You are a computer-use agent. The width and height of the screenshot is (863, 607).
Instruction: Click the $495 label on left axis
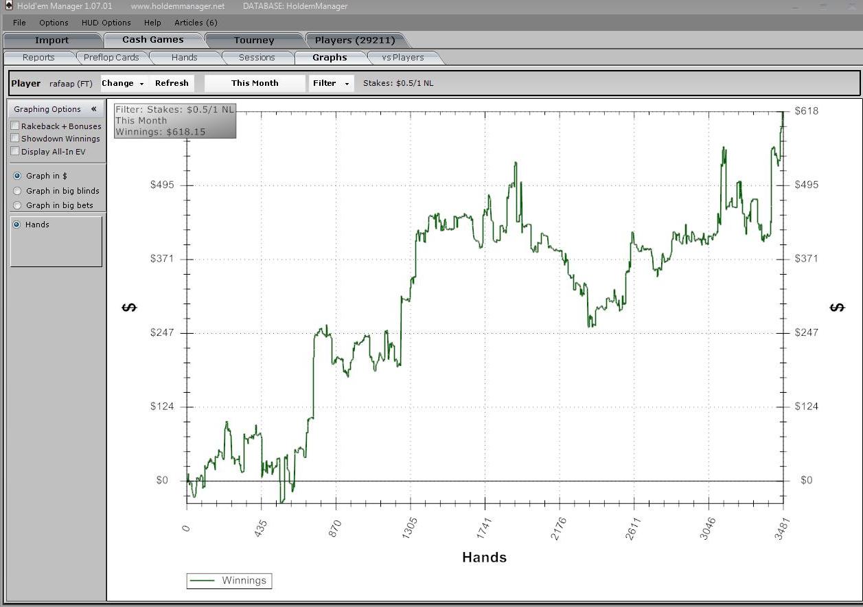click(162, 185)
